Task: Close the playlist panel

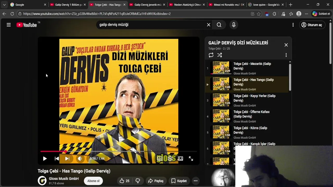Action: 286,45
